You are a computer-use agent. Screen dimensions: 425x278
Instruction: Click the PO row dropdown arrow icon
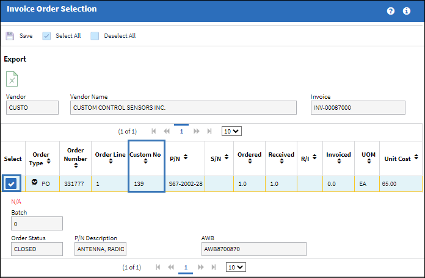(34, 182)
